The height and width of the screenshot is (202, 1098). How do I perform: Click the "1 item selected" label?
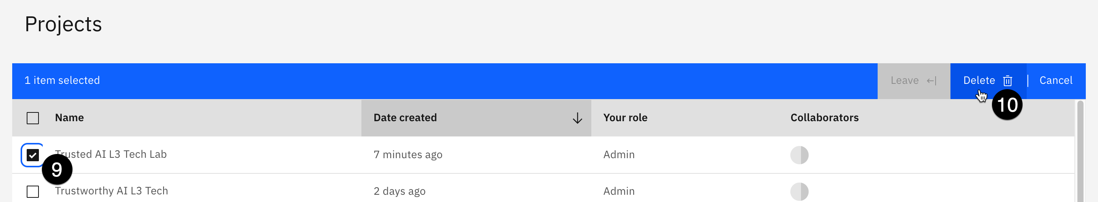(62, 80)
